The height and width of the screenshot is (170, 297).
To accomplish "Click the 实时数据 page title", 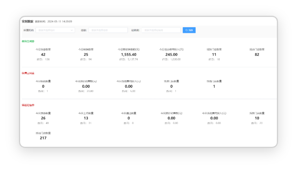I will 28,22.
